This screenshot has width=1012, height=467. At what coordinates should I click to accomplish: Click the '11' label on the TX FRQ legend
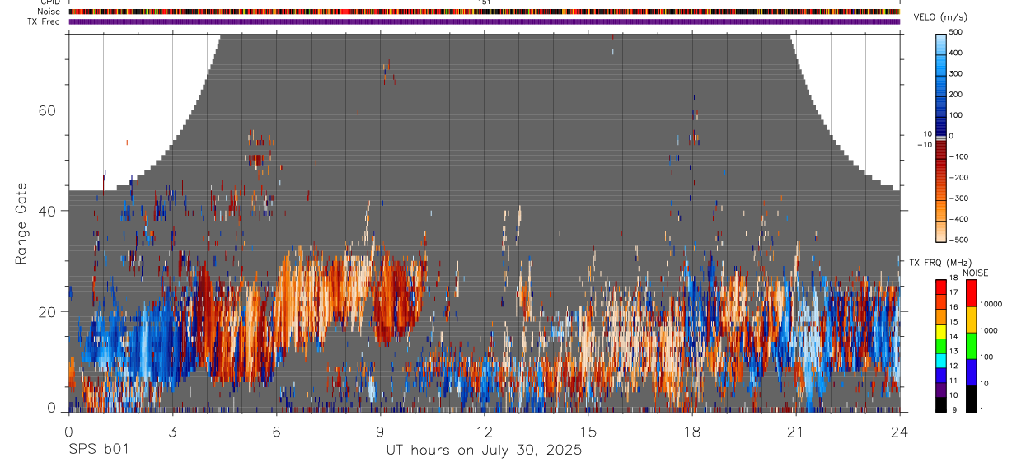954,381
